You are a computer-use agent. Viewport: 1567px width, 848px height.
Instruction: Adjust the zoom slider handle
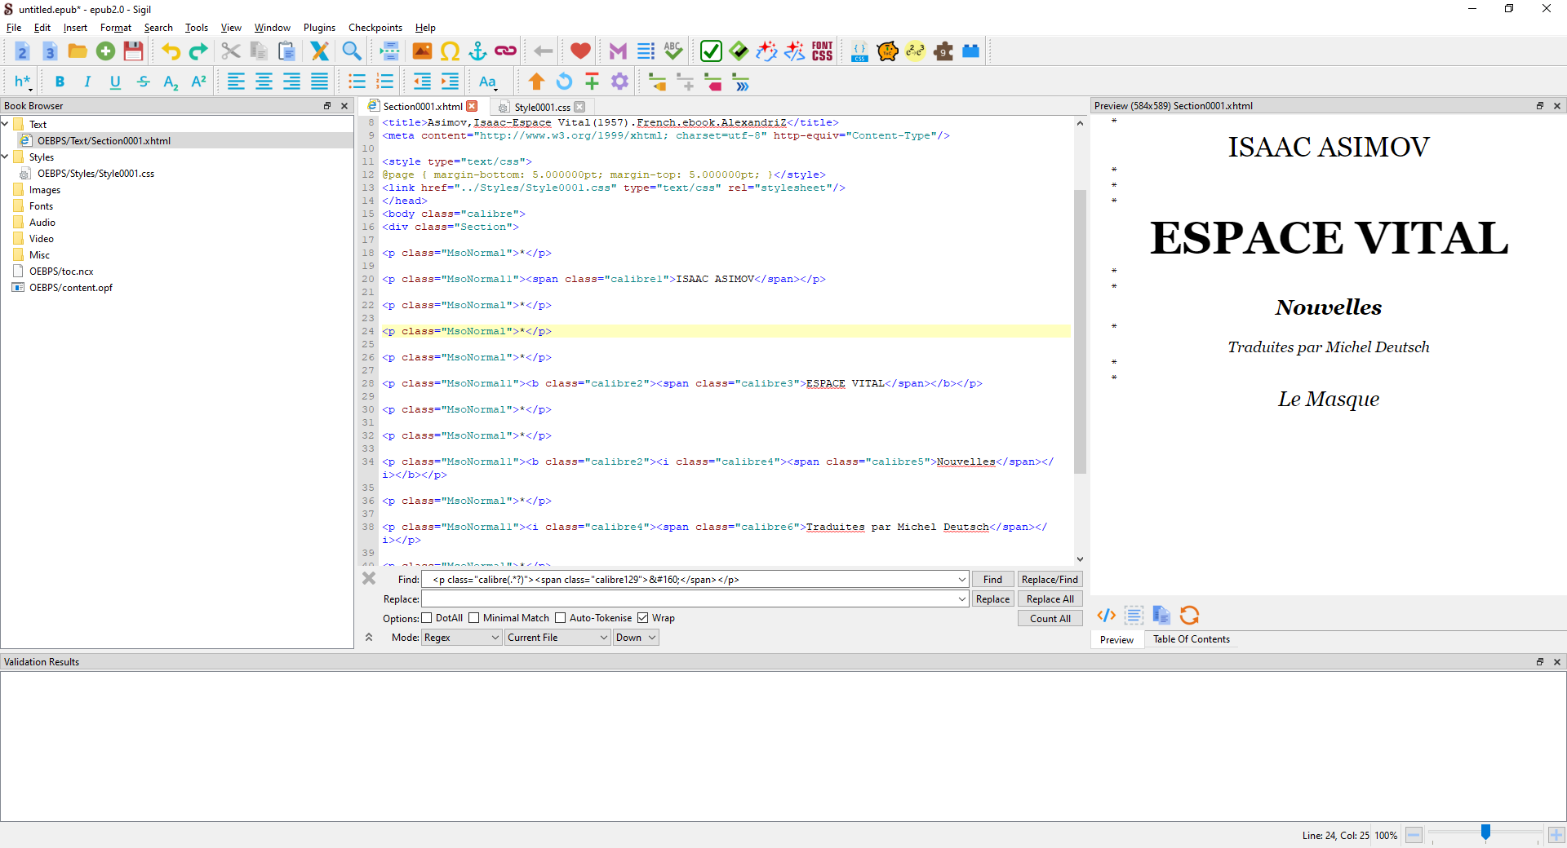1485,833
